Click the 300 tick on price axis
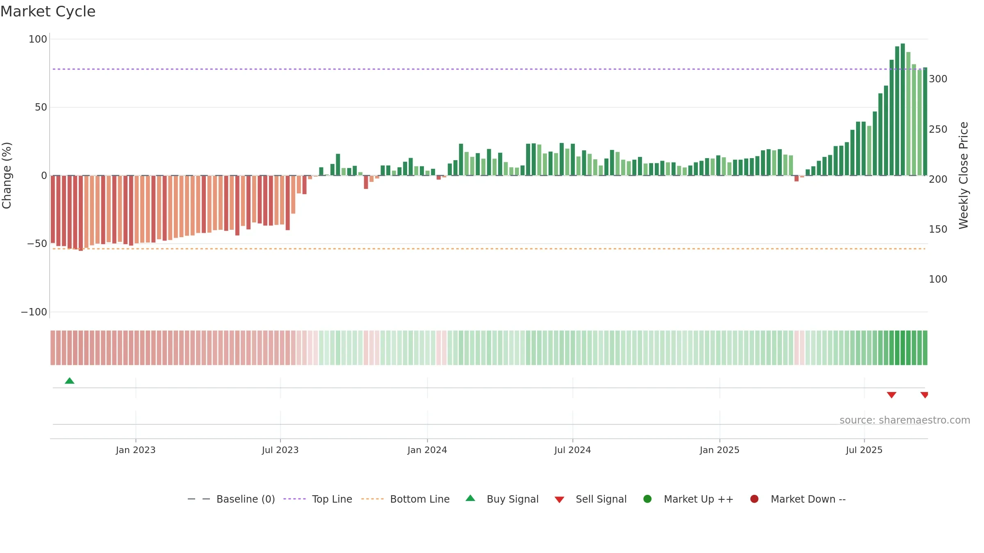The width and height of the screenshot is (984, 553). pos(938,79)
